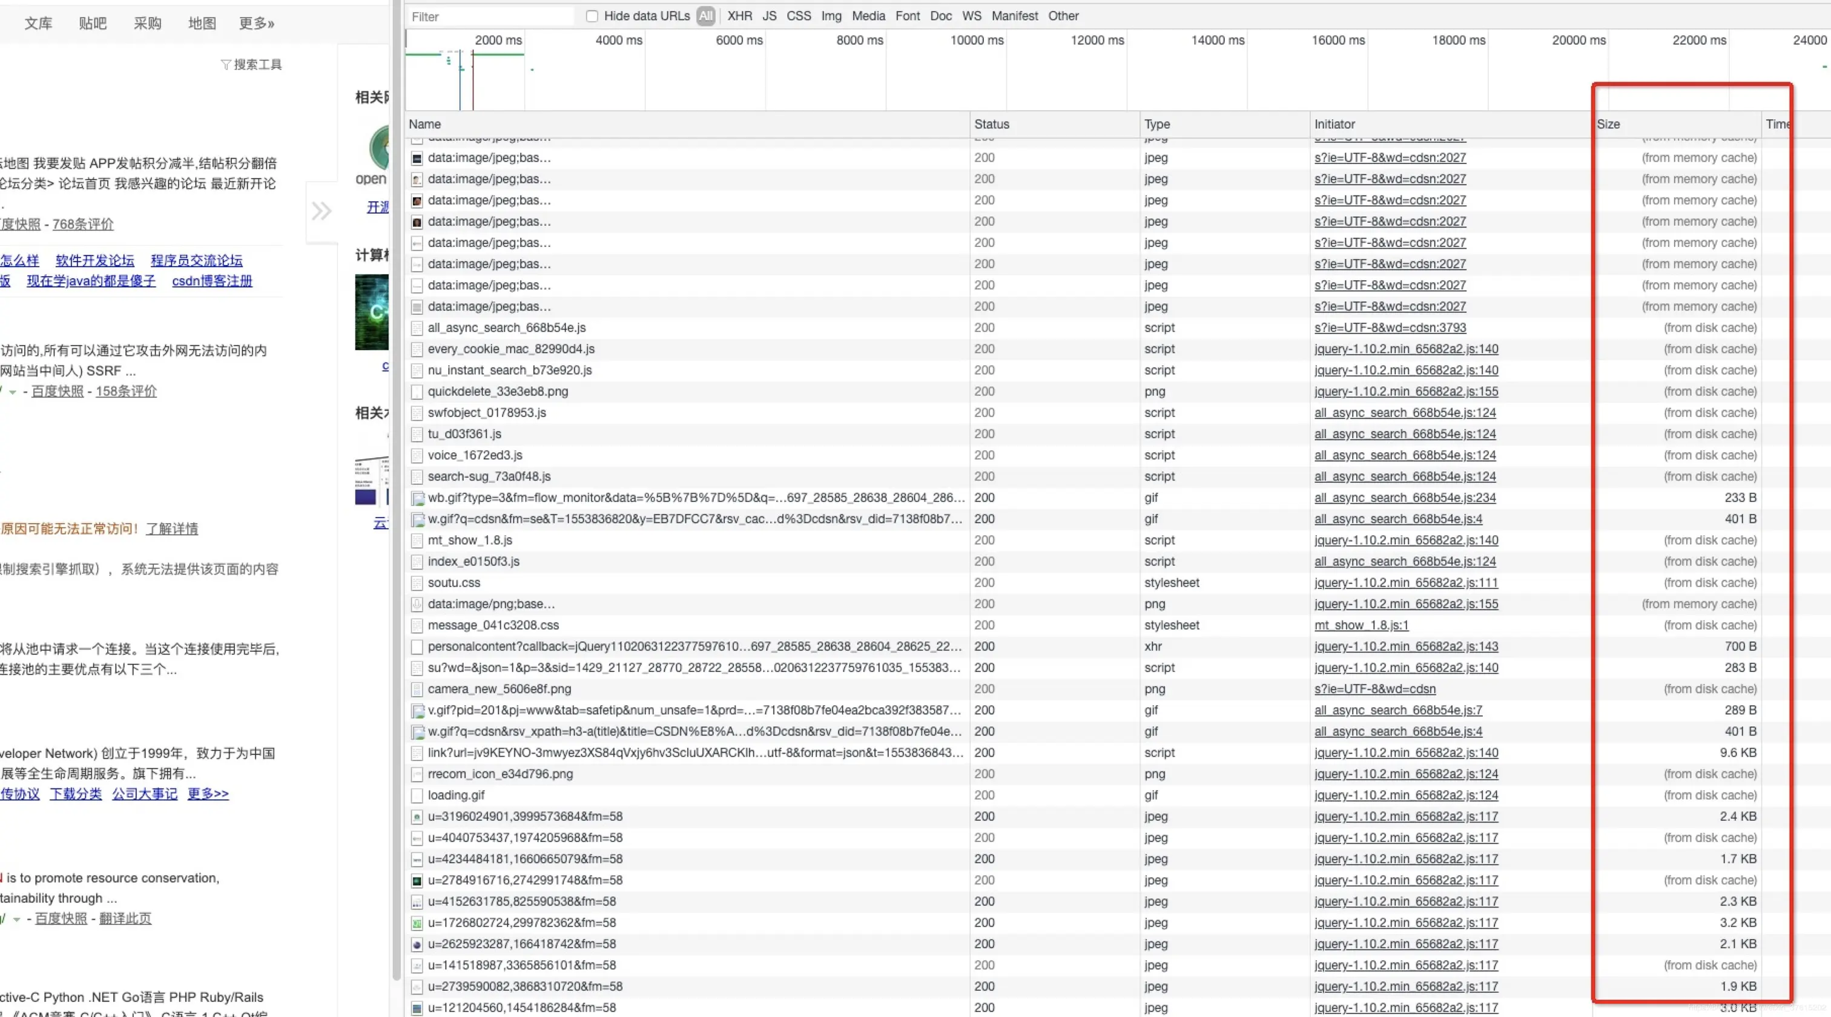Viewport: 1831px width, 1017px height.
Task: Filter requests by Other type
Action: pyautogui.click(x=1063, y=16)
